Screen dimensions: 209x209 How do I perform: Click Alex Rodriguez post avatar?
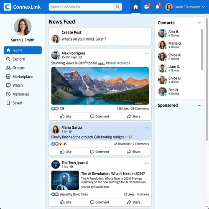(x=56, y=55)
